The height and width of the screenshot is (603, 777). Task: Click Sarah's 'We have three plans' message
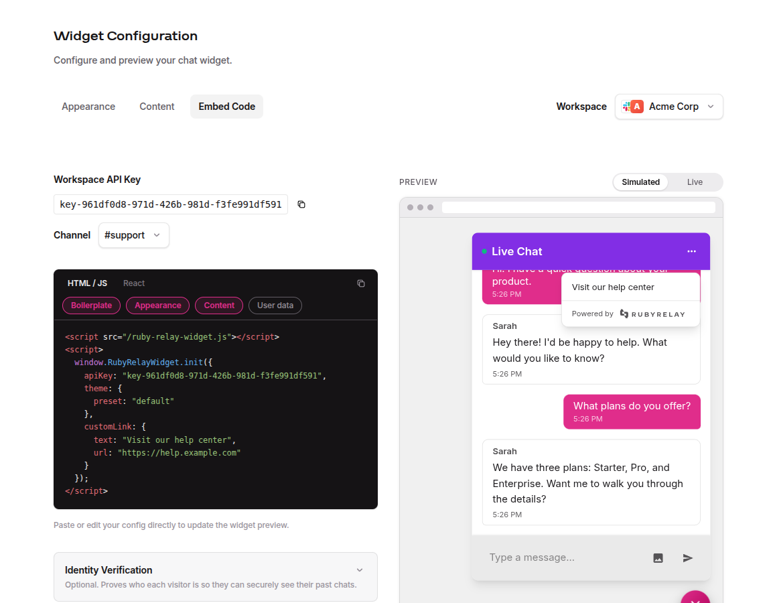point(591,482)
